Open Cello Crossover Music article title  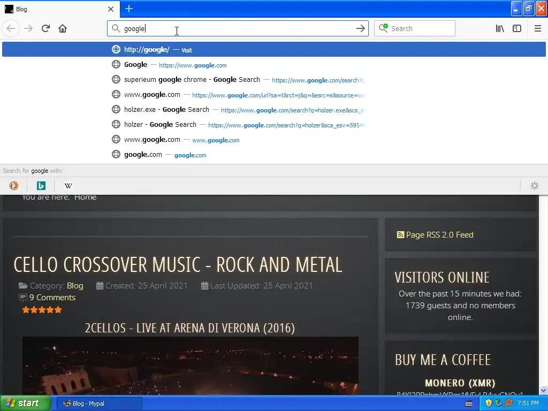178,264
